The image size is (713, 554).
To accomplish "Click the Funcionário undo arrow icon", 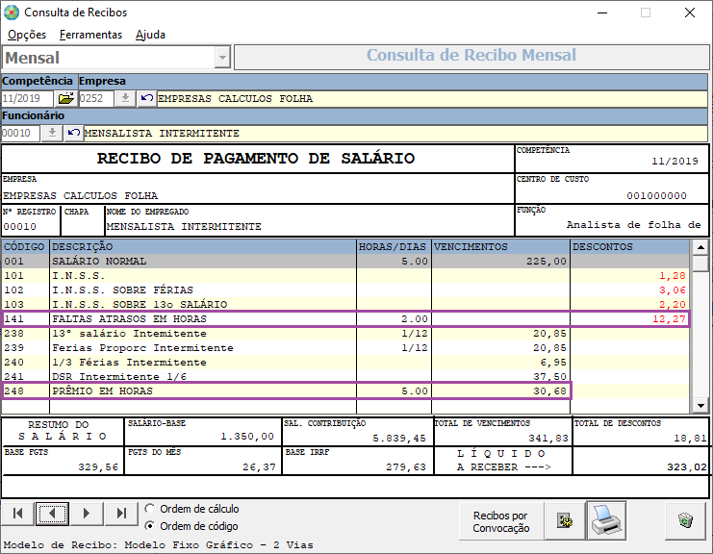I will (74, 133).
